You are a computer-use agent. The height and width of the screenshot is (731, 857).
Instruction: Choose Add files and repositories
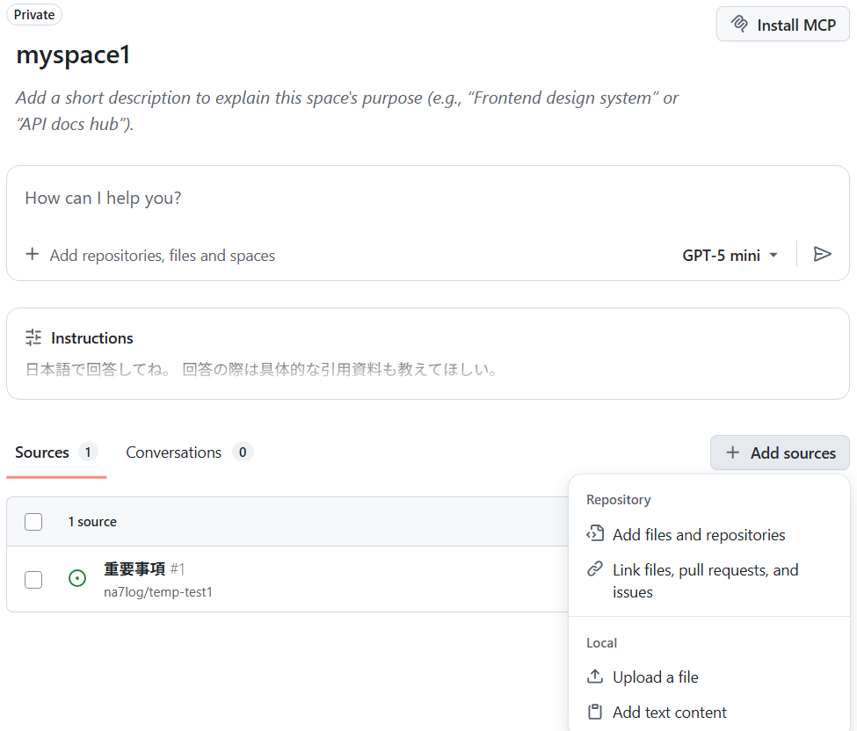tap(699, 534)
